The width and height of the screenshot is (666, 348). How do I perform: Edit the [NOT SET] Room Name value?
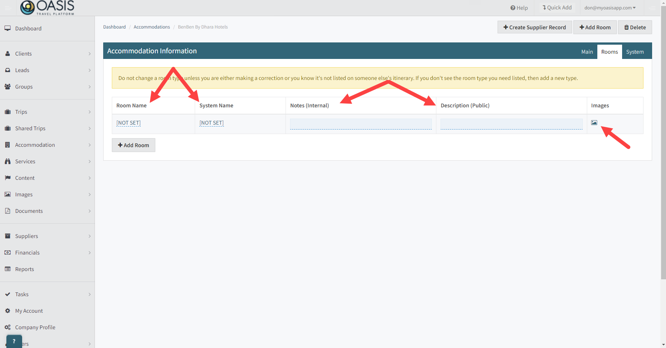(x=129, y=123)
